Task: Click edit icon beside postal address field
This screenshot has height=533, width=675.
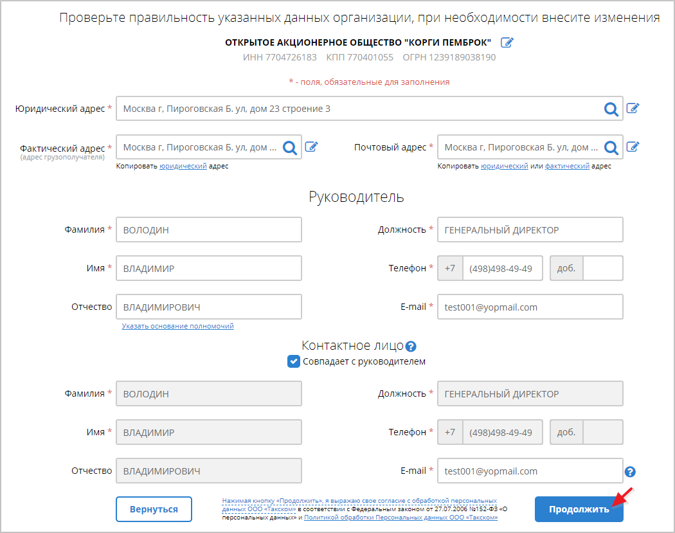Action: (633, 147)
